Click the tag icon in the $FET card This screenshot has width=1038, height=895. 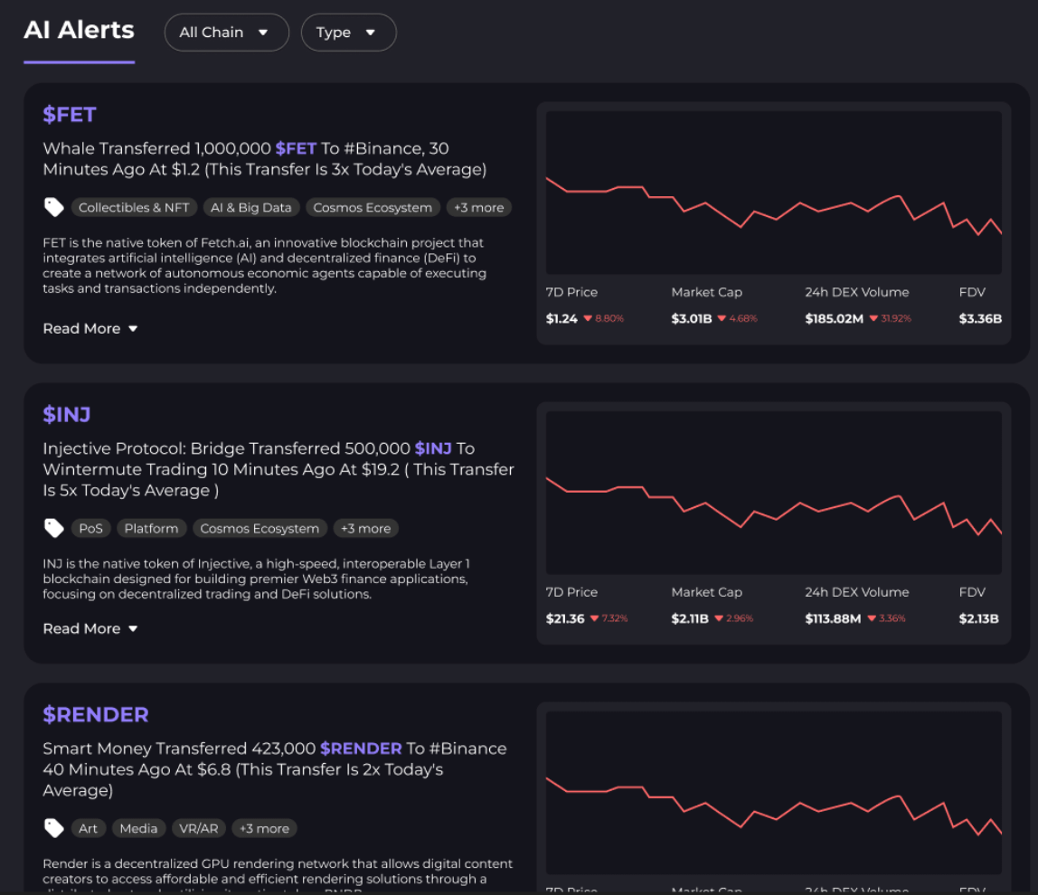click(54, 208)
